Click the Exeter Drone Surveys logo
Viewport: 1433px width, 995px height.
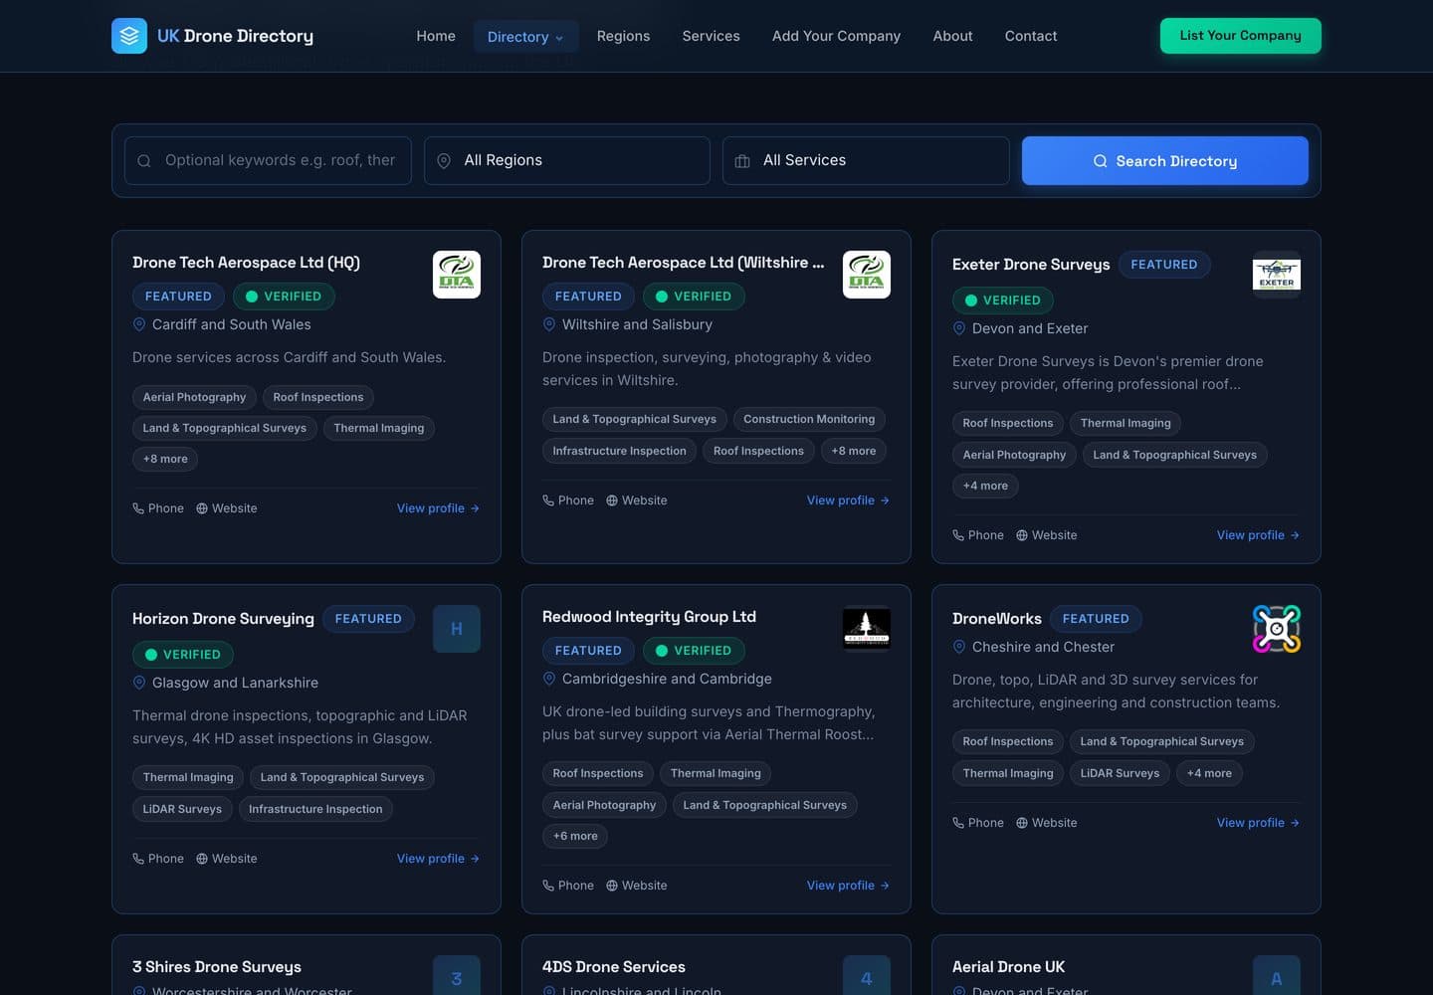(x=1277, y=275)
